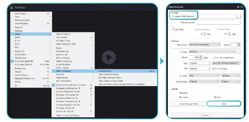The height and width of the screenshot is (122, 249).
Task: Click the split minutes stepper arrows
Action: pos(204,34)
